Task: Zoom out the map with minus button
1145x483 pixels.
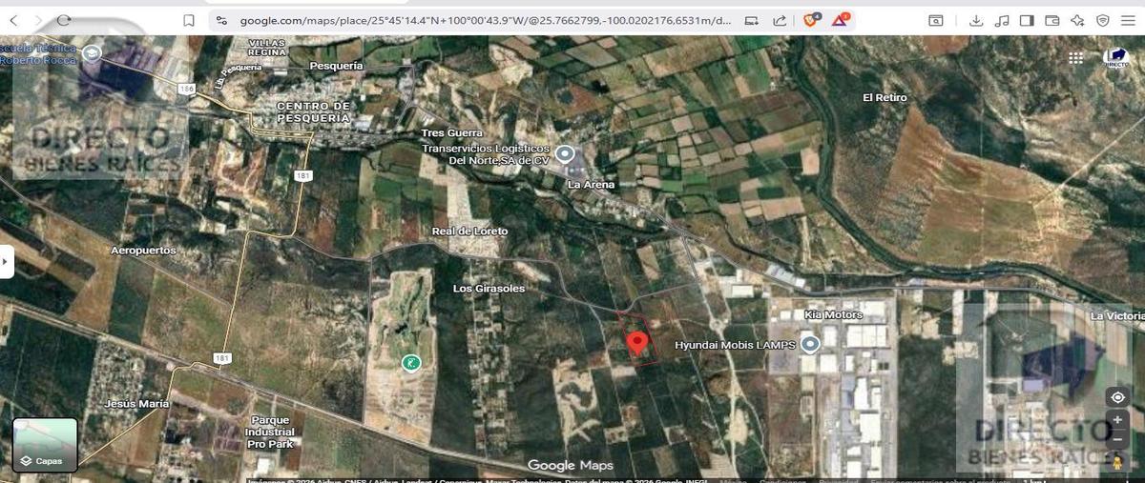Action: 1117,440
